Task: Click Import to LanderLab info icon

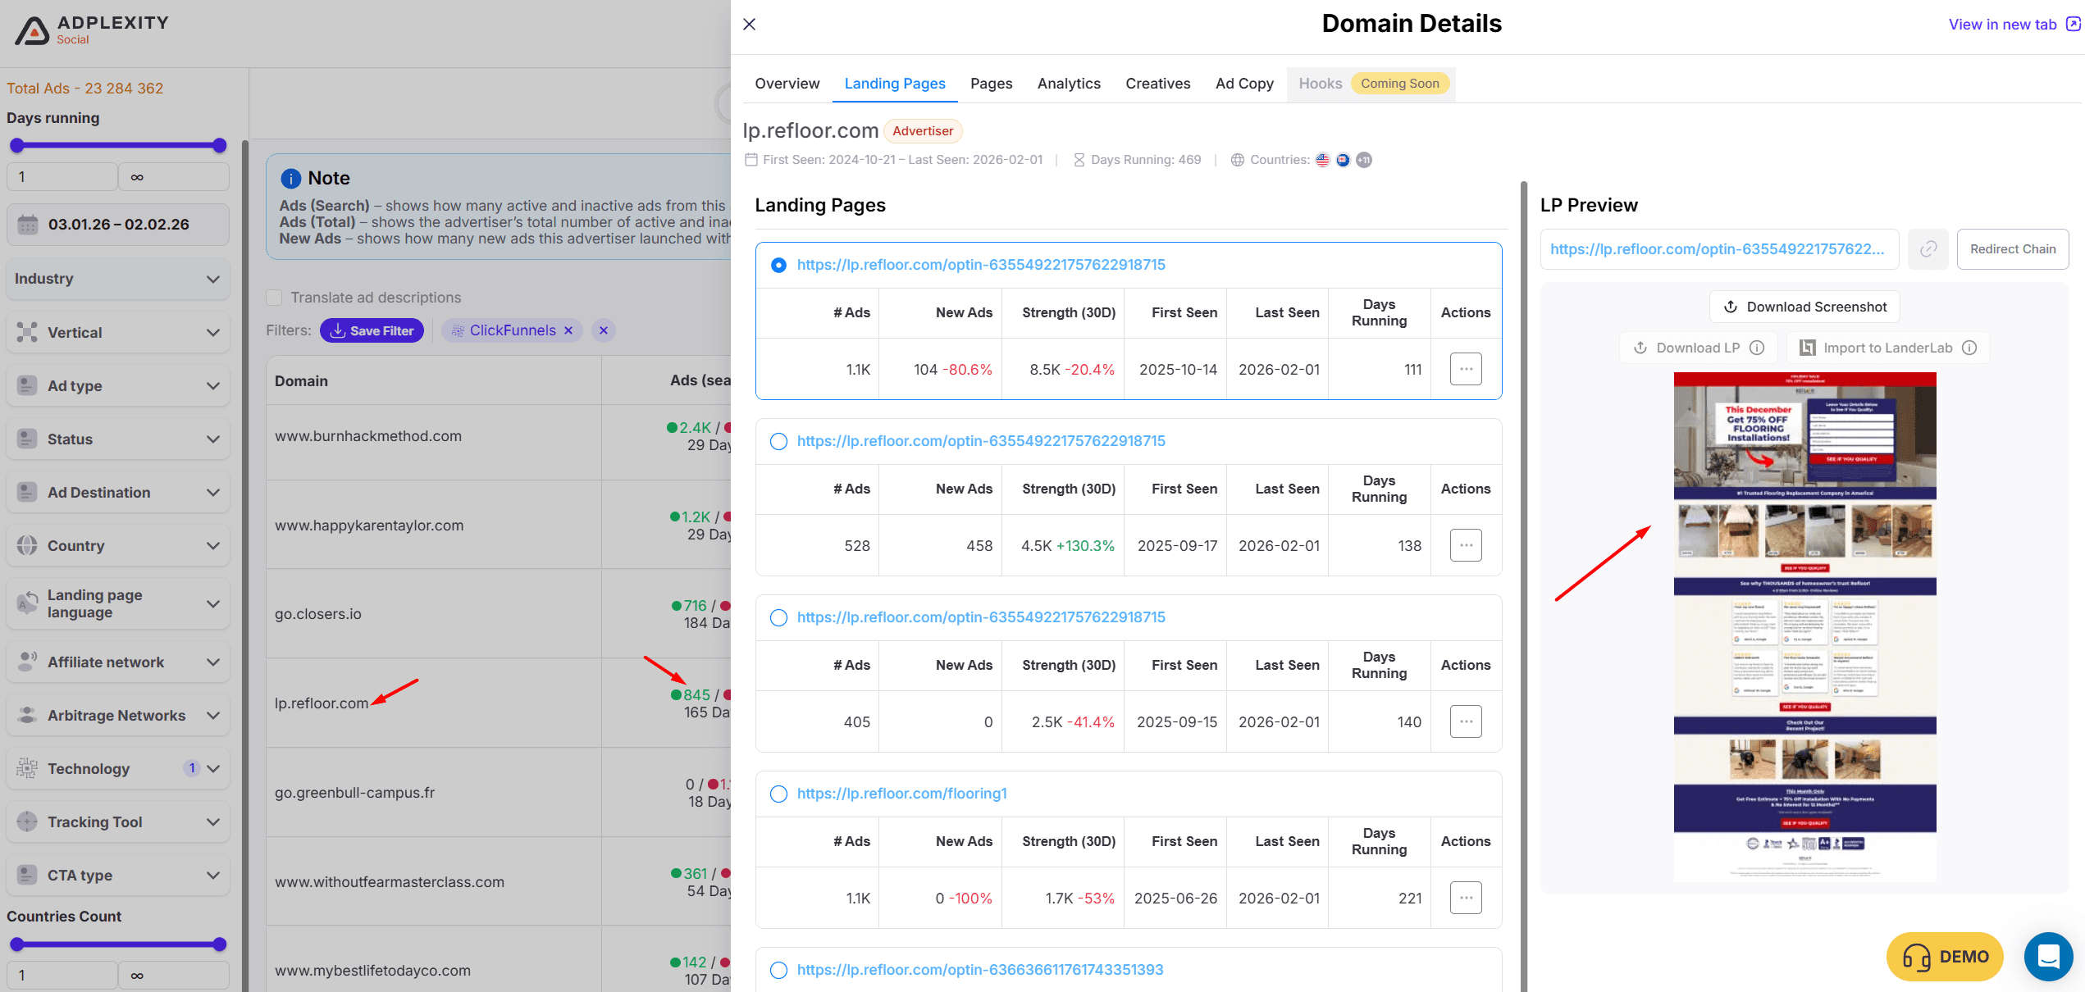Action: click(1969, 348)
